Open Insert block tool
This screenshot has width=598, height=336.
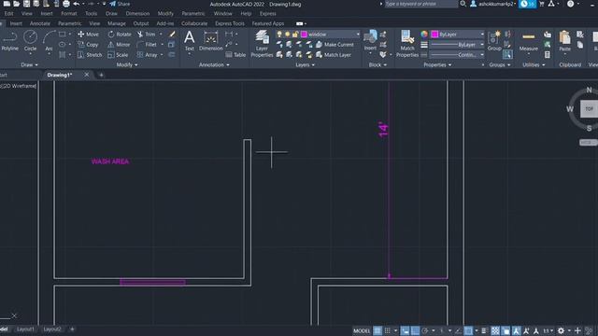pos(370,41)
